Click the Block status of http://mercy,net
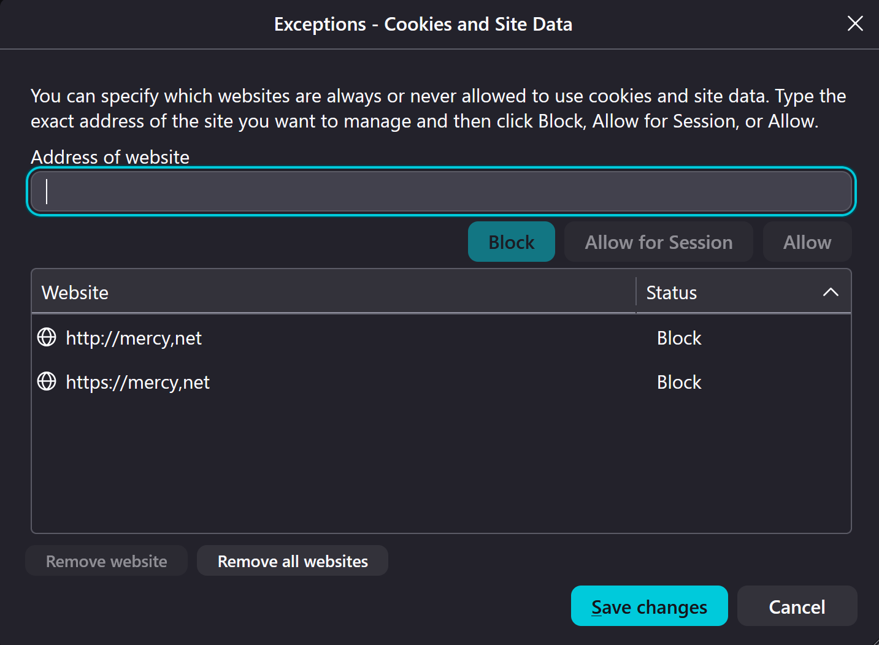Screen dimensions: 879x645 [x=679, y=338]
